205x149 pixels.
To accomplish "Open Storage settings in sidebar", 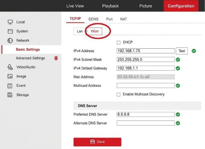I will click(x=23, y=95).
